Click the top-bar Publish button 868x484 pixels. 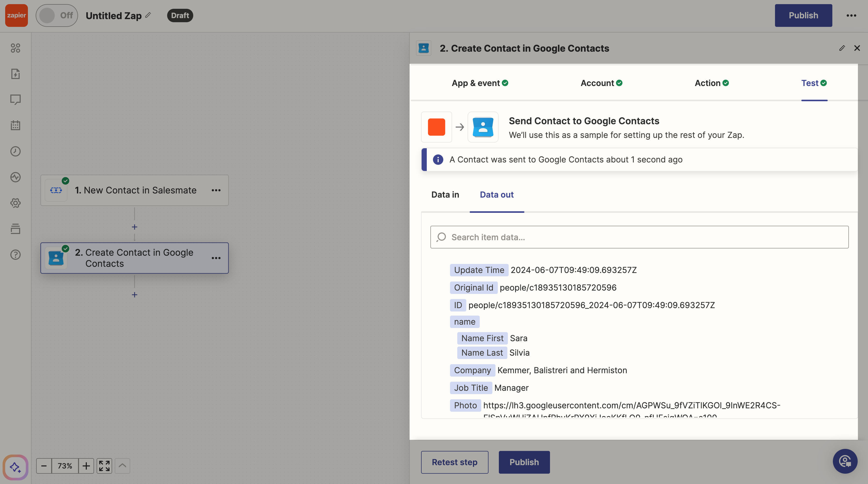click(x=803, y=15)
